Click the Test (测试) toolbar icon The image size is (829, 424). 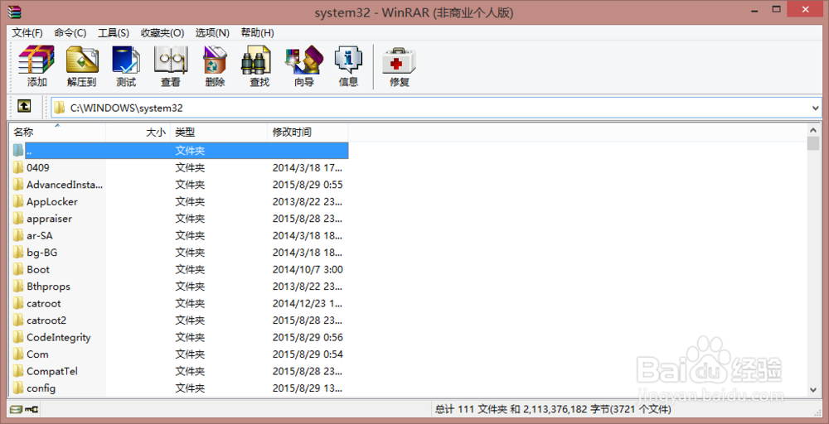click(126, 66)
